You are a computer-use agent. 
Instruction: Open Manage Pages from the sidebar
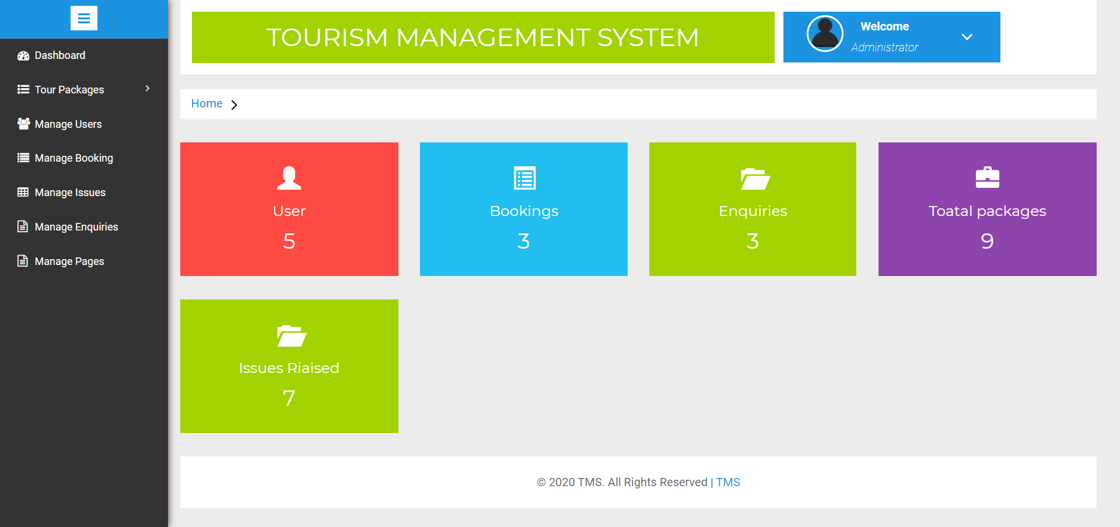tap(69, 261)
